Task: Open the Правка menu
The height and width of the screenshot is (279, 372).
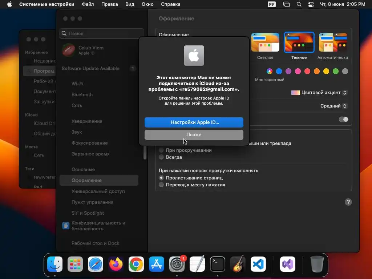Action: point(110,4)
